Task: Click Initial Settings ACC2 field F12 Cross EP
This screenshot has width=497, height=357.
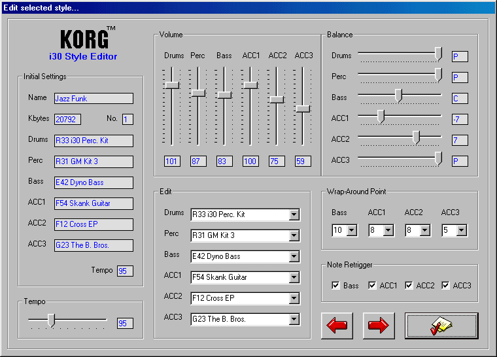Action: tap(94, 224)
